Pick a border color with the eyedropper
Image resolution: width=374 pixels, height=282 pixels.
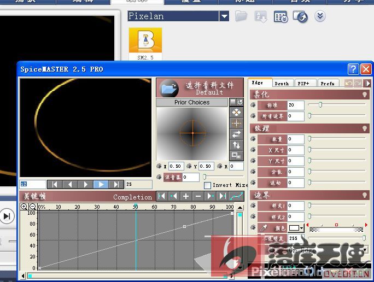coord(264,228)
